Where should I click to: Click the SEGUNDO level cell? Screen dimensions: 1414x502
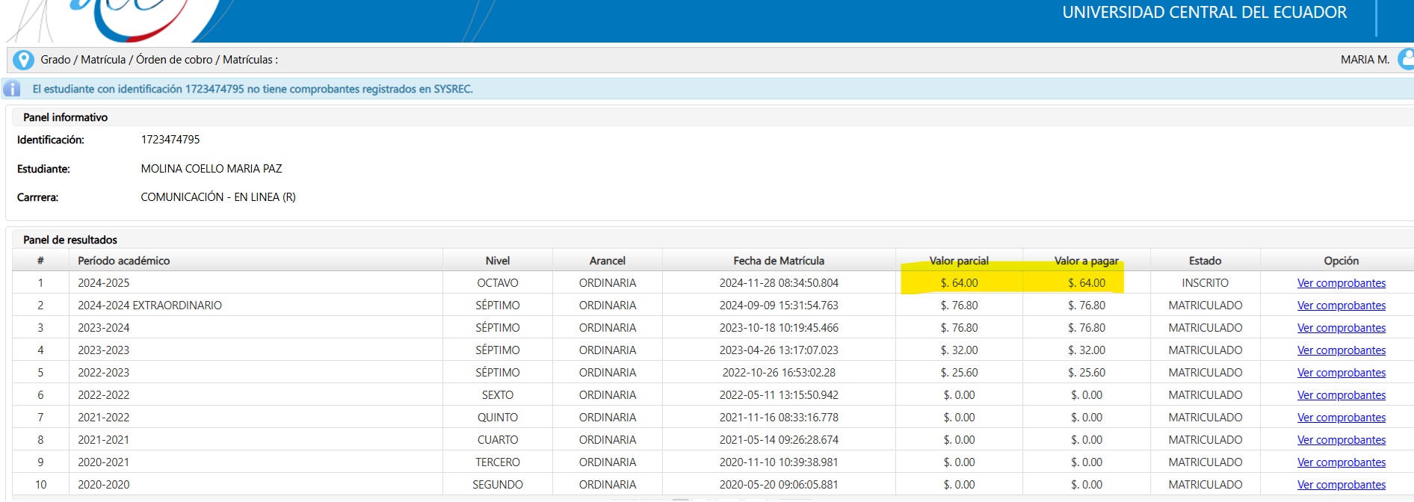[498, 485]
